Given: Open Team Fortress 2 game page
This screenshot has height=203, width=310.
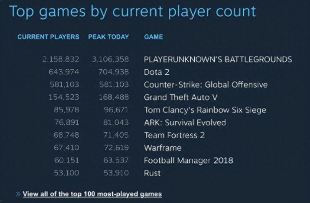Looking at the screenshot, I should 174,135.
